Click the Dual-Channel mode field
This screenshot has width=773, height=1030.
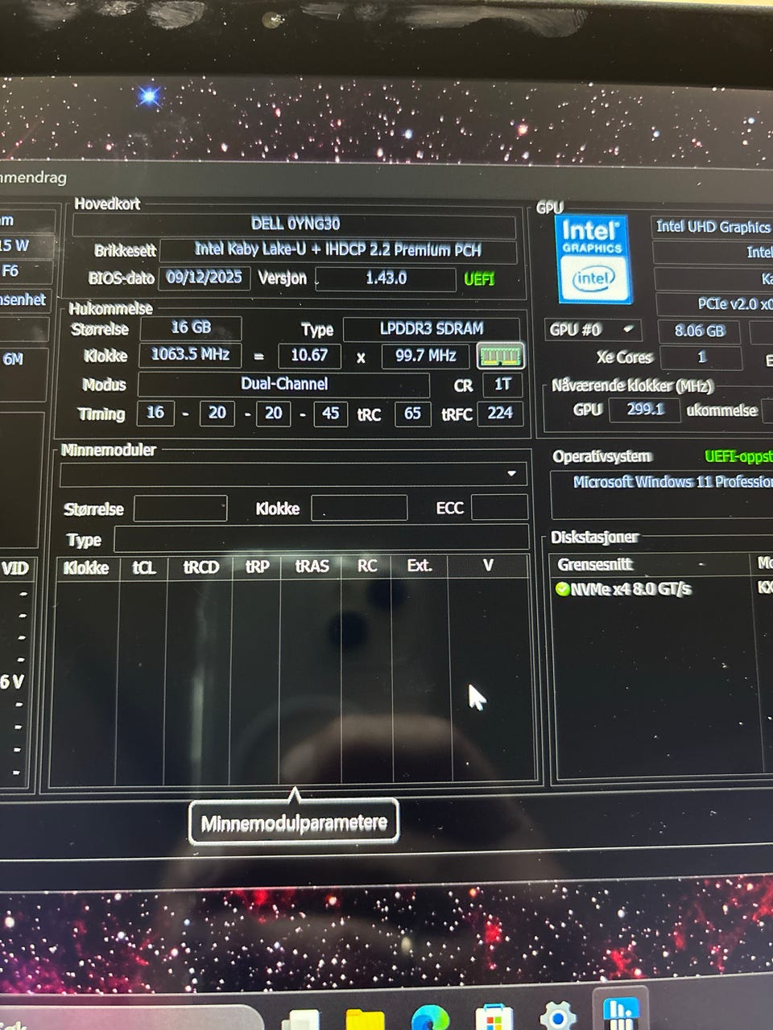(284, 384)
